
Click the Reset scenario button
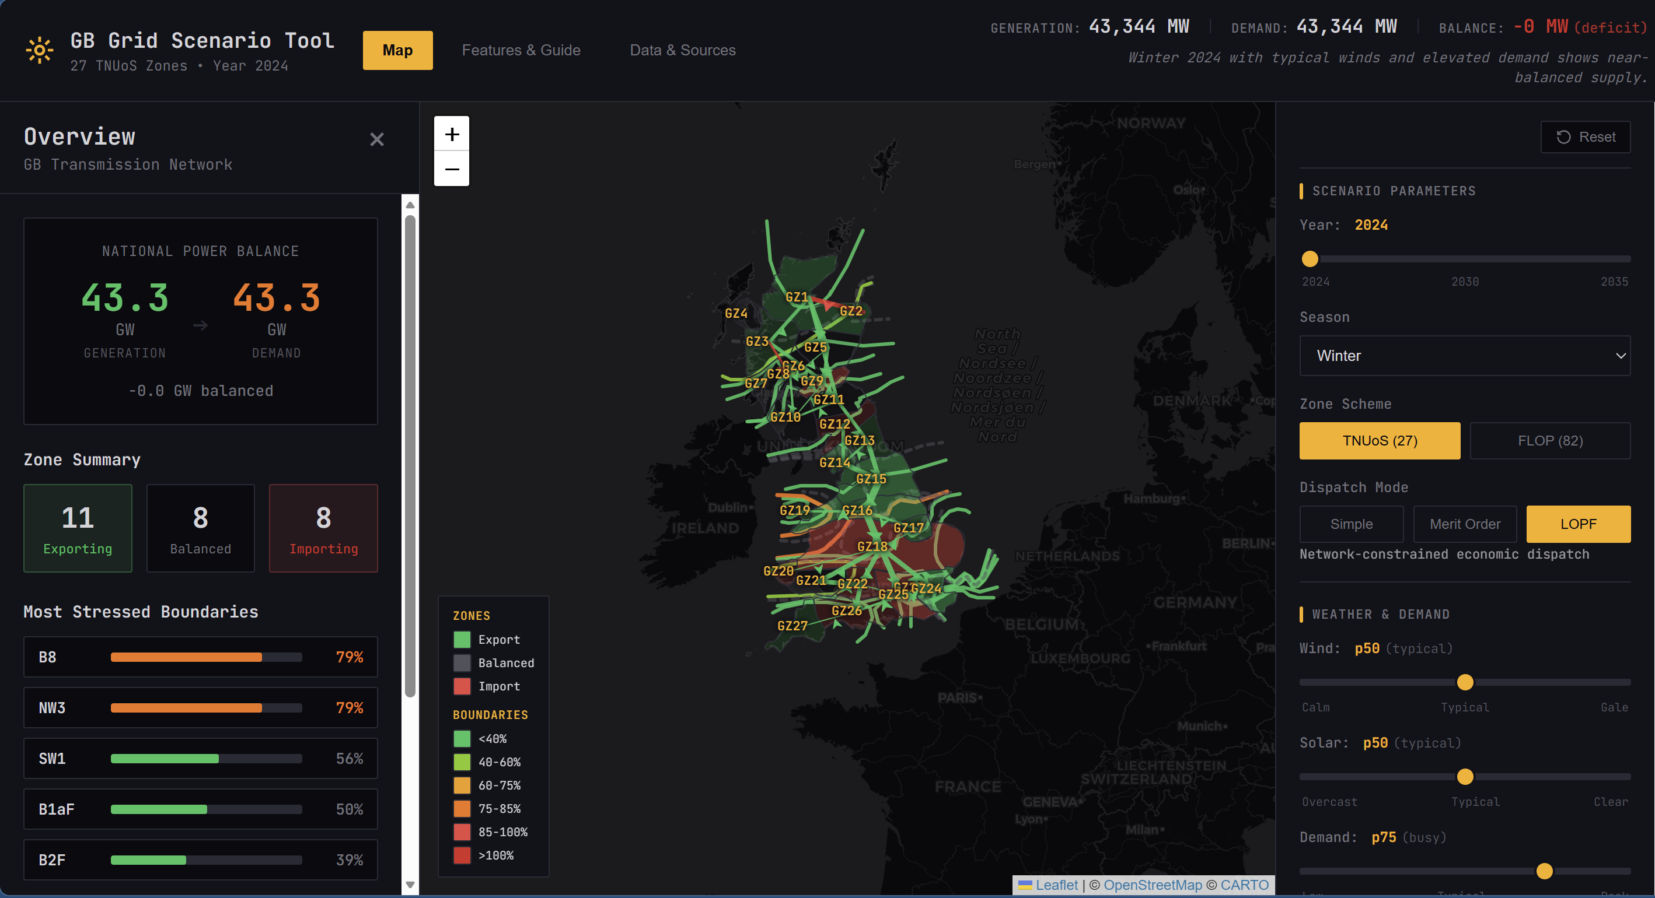tap(1586, 136)
